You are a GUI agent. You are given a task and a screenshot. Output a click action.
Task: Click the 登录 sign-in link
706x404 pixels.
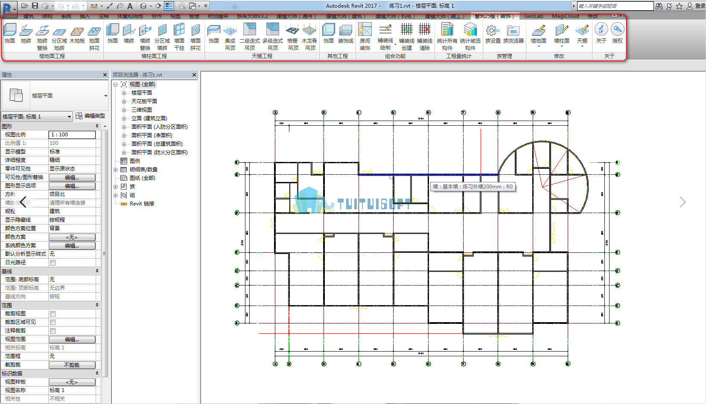(700, 6)
